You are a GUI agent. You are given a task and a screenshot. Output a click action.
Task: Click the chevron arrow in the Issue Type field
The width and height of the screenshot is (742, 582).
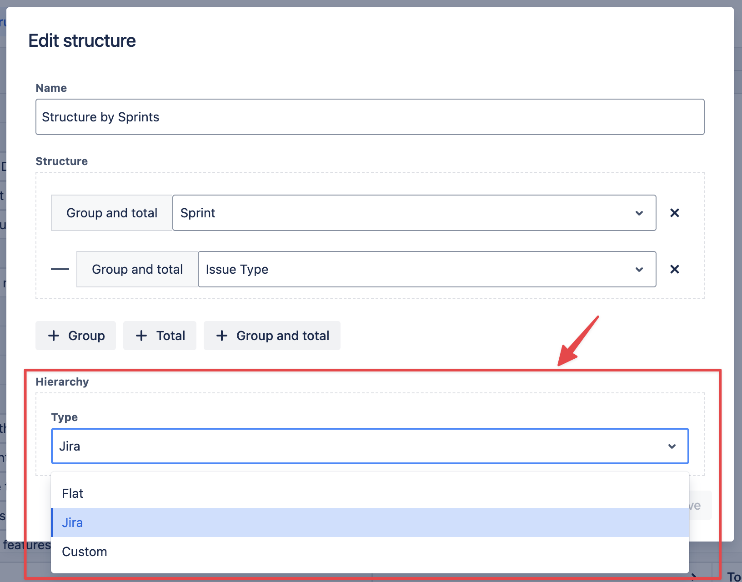(639, 270)
